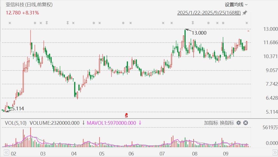The image size is (278, 157).
Task: Toggle the MAVOL1 line label
Action: [x=111, y=123]
